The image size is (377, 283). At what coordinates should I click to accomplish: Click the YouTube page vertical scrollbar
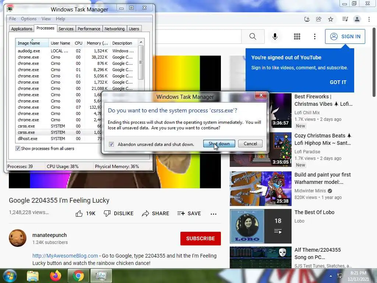(x=374, y=63)
